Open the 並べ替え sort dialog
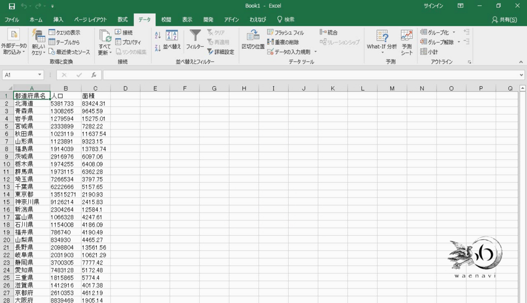The height and width of the screenshot is (303, 527). click(172, 40)
